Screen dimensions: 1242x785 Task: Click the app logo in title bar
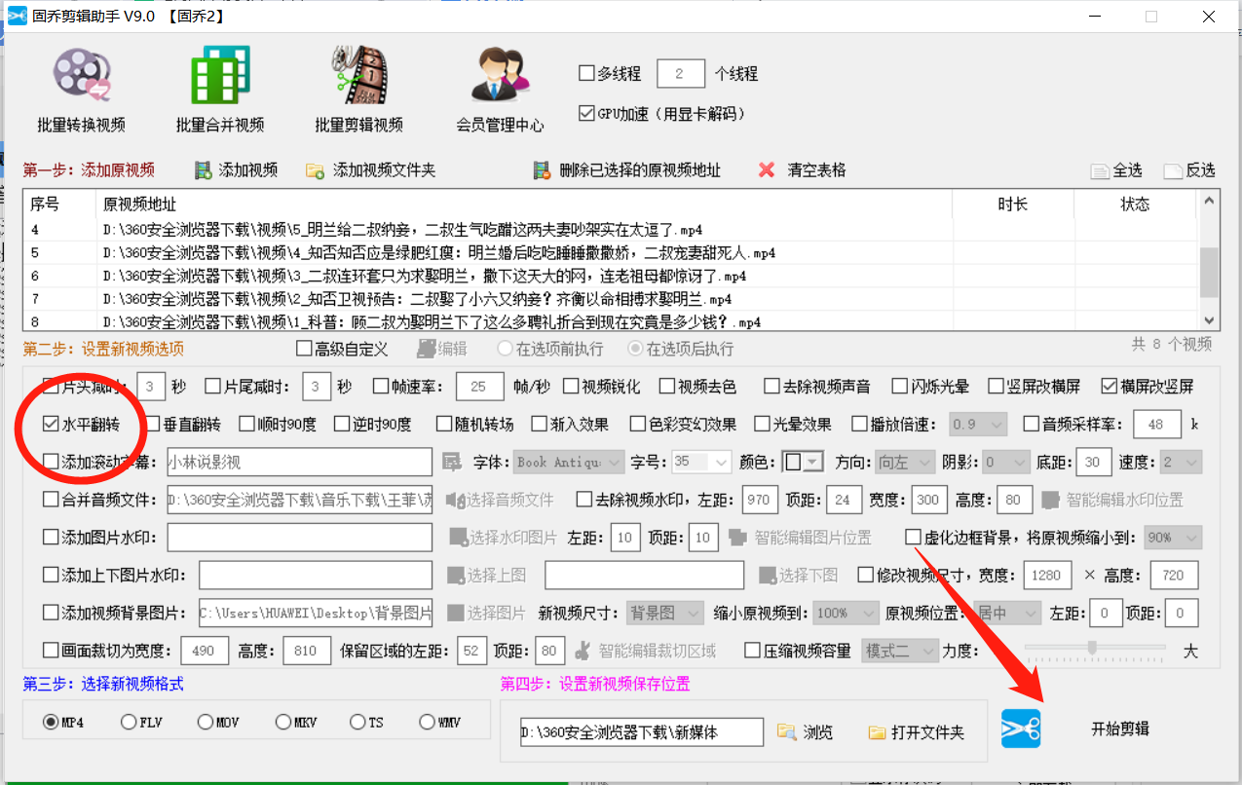(17, 16)
